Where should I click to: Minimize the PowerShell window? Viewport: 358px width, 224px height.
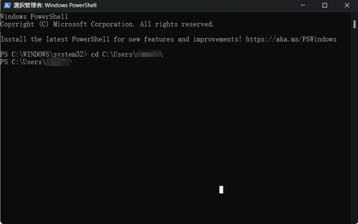303,5
